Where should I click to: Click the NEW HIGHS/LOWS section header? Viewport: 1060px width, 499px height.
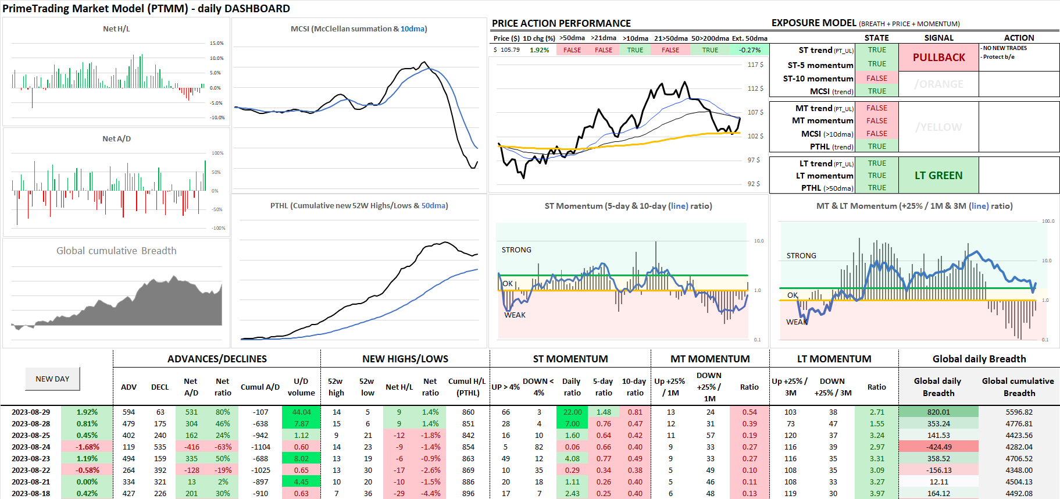pos(405,359)
